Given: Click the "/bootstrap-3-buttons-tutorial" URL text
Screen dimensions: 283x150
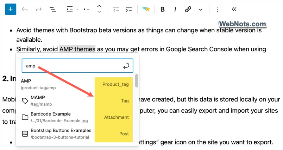Looking at the screenshot, I should click(x=60, y=137).
